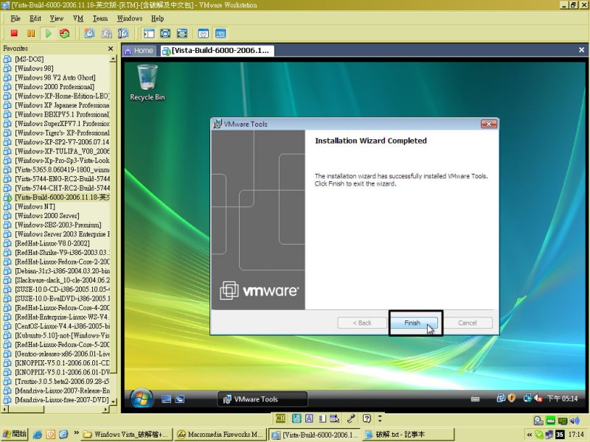Open the Team menu

click(100, 18)
